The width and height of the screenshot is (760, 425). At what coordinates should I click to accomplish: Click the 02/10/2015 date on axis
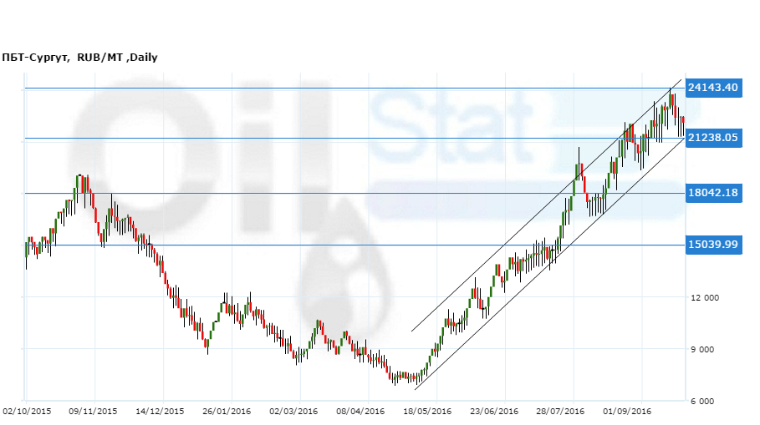(x=27, y=412)
